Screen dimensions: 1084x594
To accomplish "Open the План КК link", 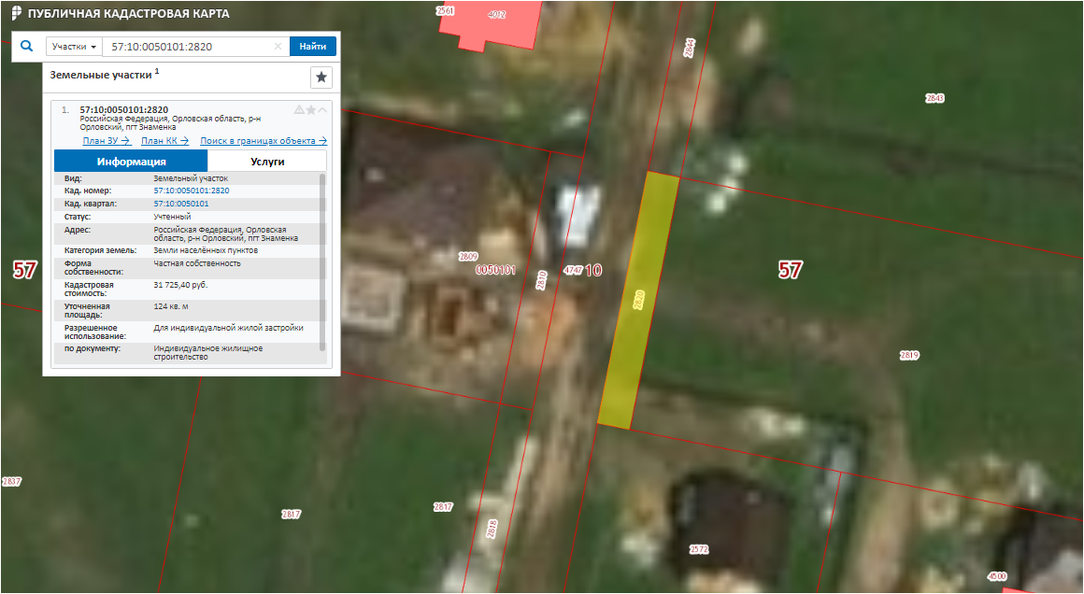I will [164, 141].
